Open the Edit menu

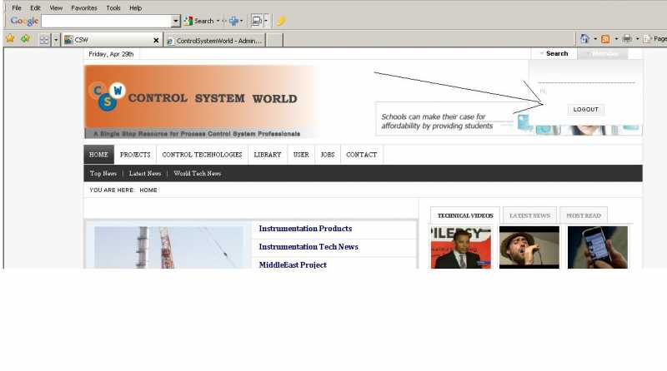35,7
